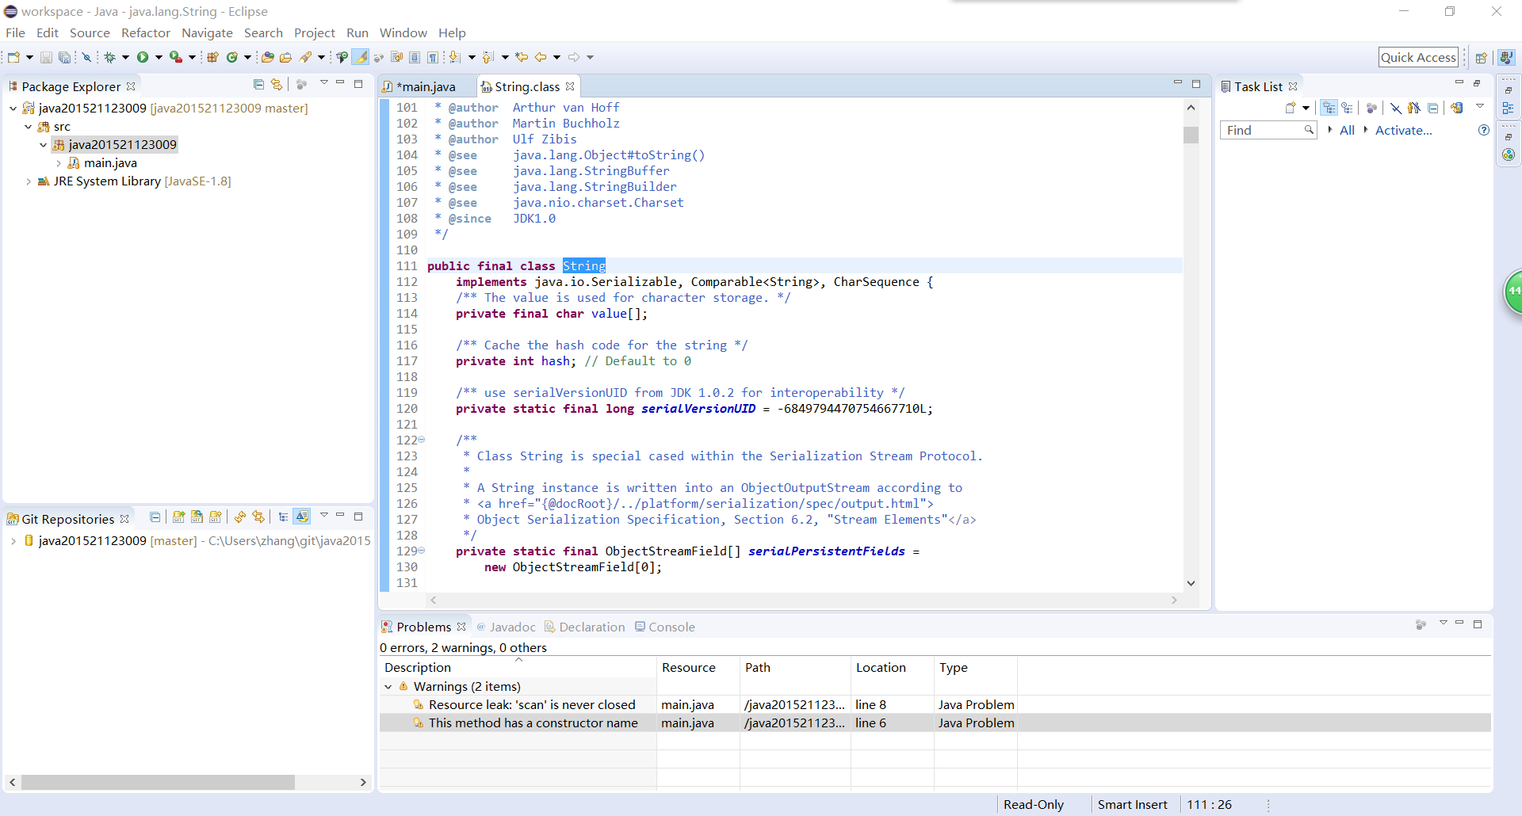Click the Open Perspective icon
Viewport: 1522px width, 816px height.
point(1481,57)
